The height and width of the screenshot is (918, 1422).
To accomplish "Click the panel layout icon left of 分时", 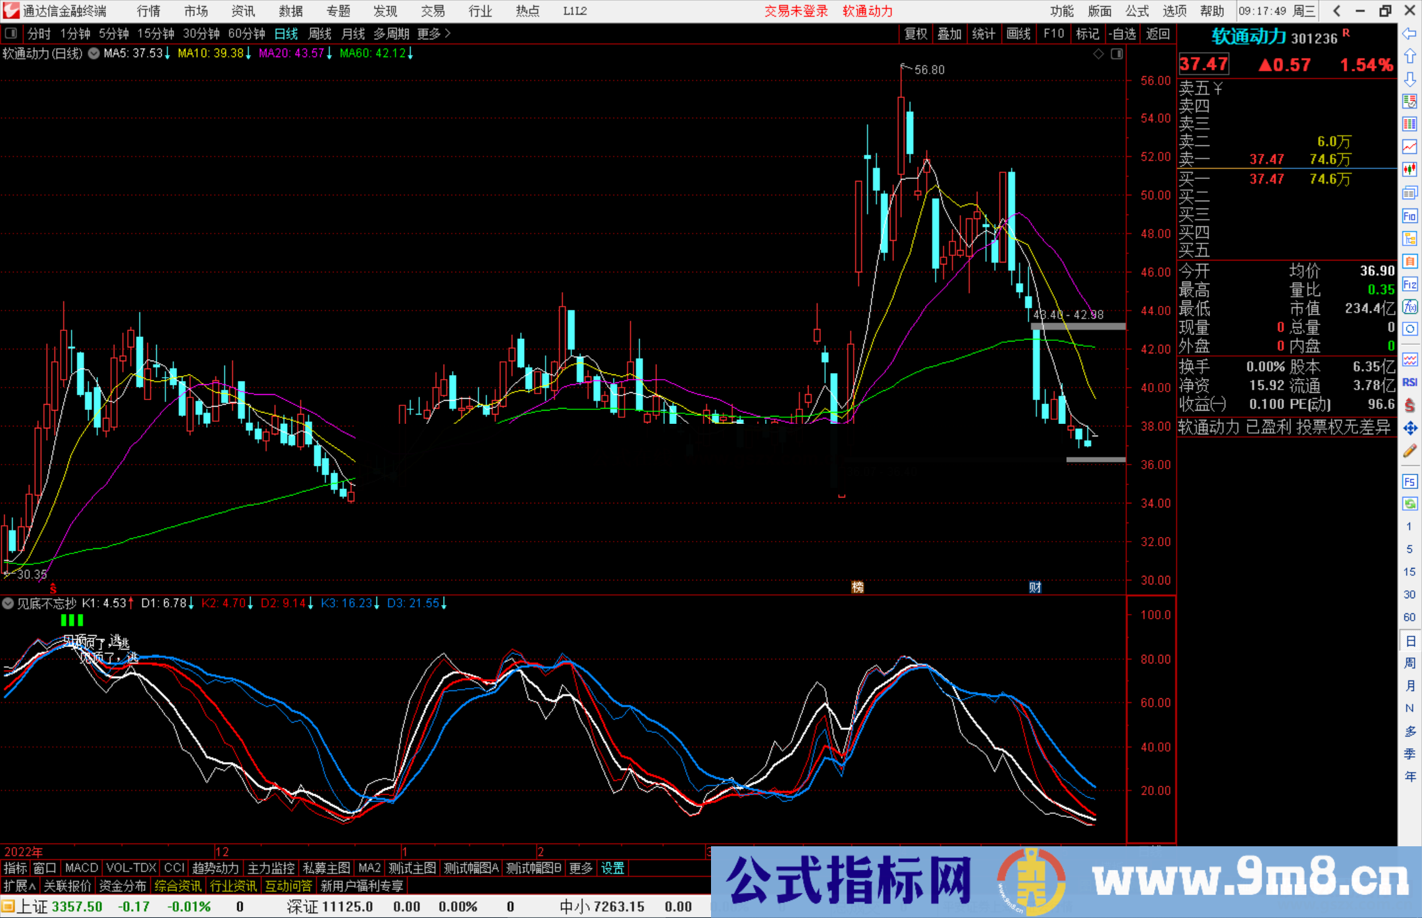I will [11, 33].
